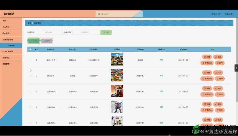This screenshot has width=238, height=136.
Task: Click the 动漫名称 search input field
Action: (49, 32)
